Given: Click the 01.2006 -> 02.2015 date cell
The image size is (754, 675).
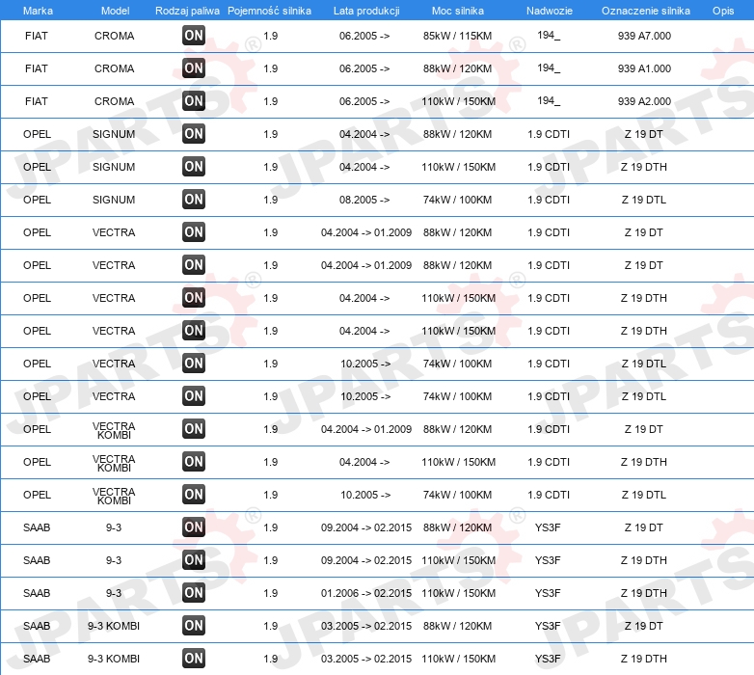Looking at the screenshot, I should pyautogui.click(x=366, y=593).
